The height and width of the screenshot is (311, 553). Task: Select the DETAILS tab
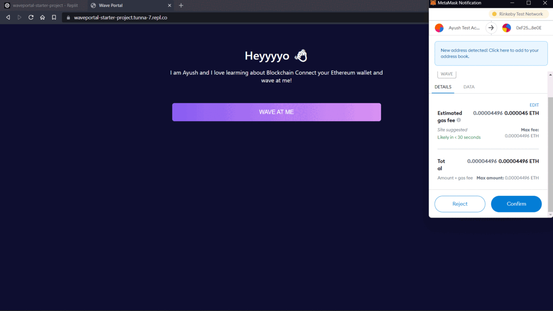(443, 87)
